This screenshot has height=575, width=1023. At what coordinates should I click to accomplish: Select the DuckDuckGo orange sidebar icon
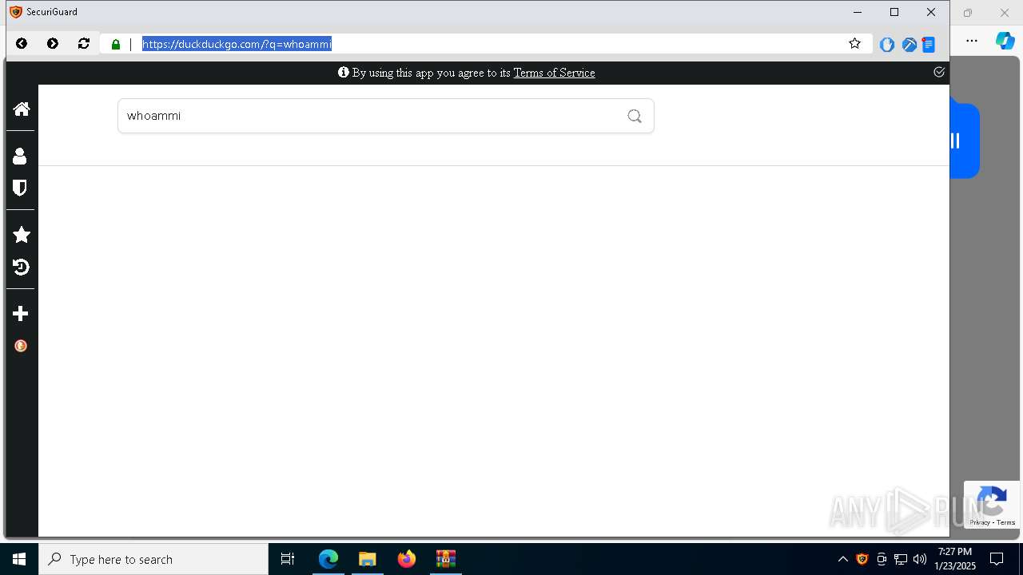click(x=21, y=346)
